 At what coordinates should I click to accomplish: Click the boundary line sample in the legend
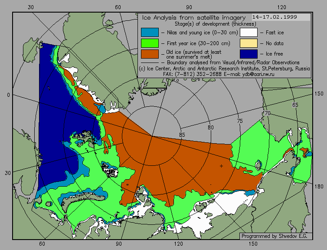(150, 62)
